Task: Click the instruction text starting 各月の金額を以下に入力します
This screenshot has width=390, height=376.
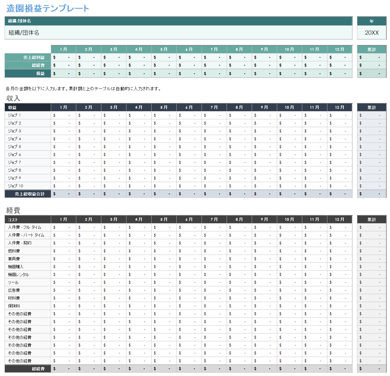Action: 84,88
